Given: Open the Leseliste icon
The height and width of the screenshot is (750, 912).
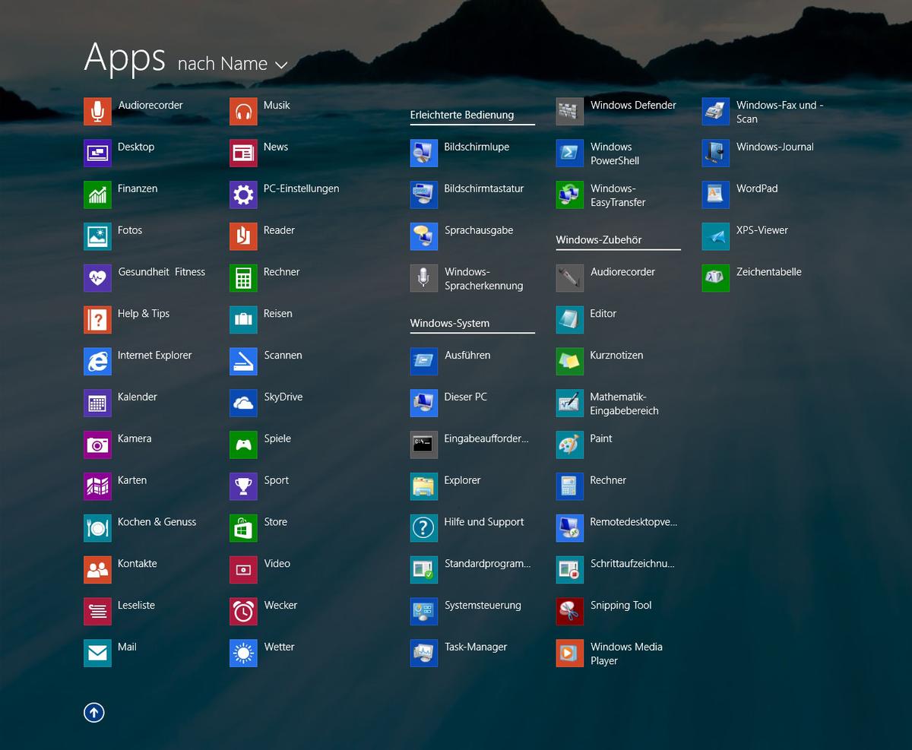Looking at the screenshot, I should (x=97, y=613).
